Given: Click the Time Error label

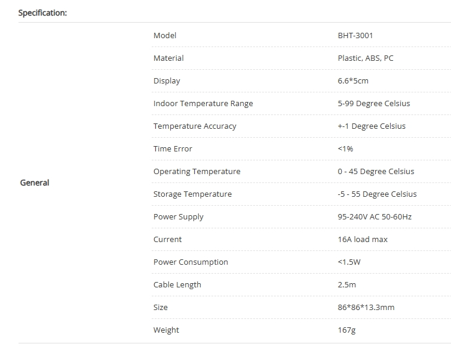Looking at the screenshot, I should point(173,149).
